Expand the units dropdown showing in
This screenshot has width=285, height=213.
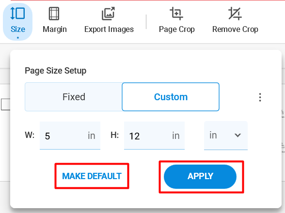[x=226, y=136]
